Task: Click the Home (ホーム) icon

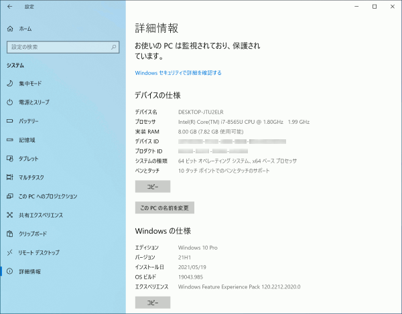Action: (x=10, y=29)
